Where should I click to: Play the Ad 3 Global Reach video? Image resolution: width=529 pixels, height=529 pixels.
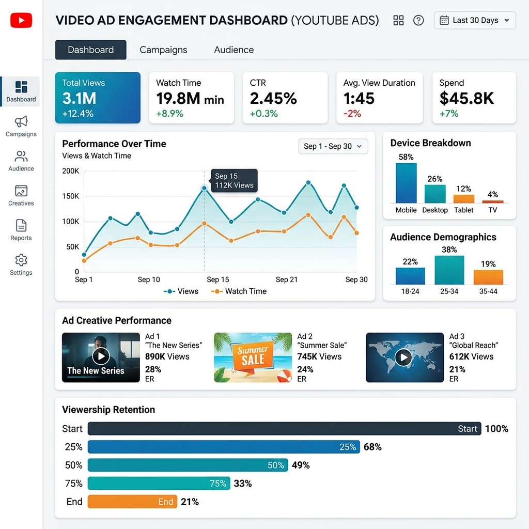(x=403, y=357)
